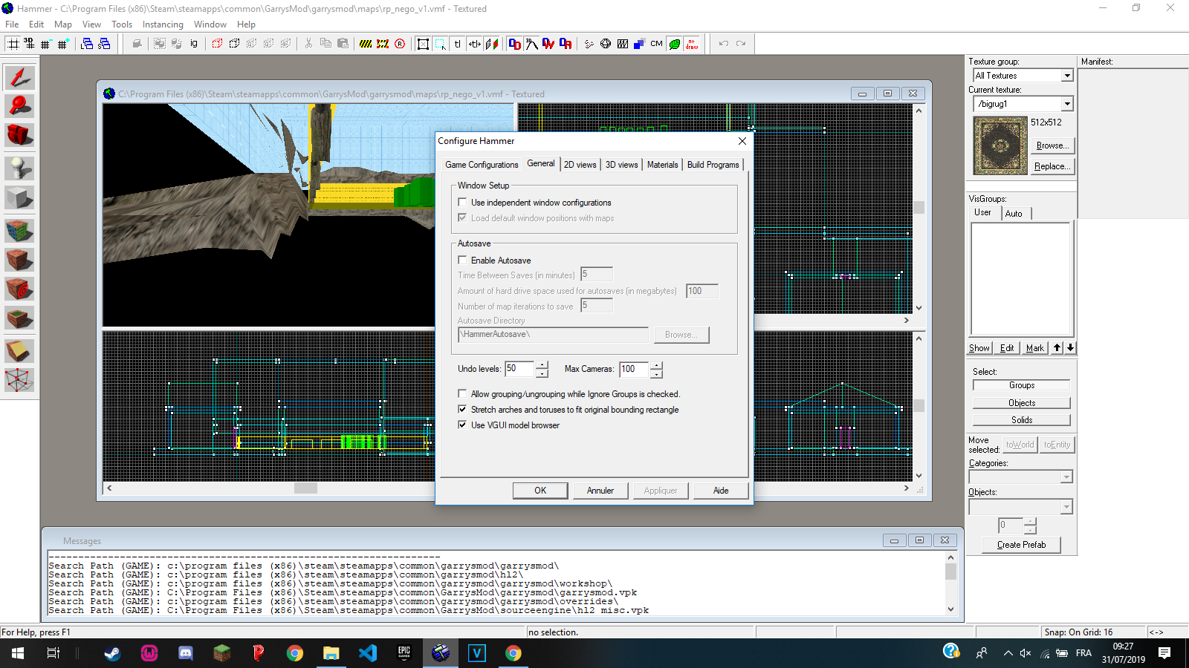This screenshot has width=1189, height=668.
Task: Click the scissors Cut icon
Action: tap(308, 44)
